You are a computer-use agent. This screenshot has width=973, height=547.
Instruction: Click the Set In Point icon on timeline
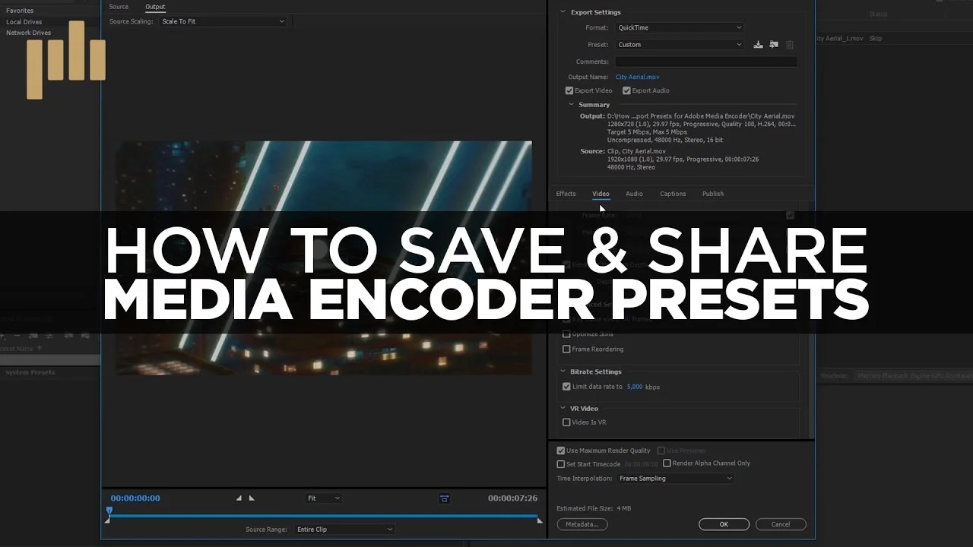(x=238, y=498)
